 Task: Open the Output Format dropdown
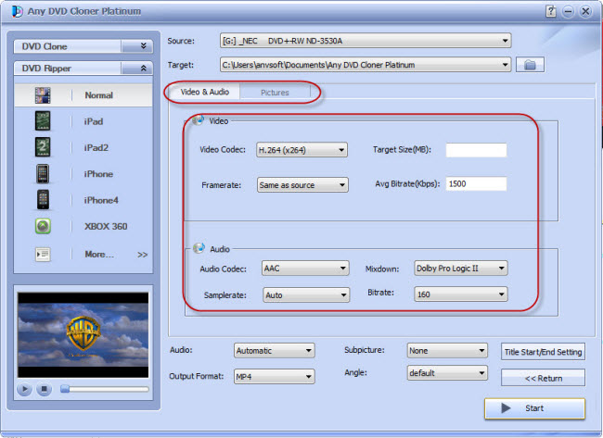click(x=275, y=377)
